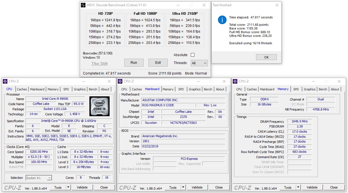This screenshot has height=193, width=348.
Task: Click Close button in Memory CPU-Z window footer
Action: 334,187
